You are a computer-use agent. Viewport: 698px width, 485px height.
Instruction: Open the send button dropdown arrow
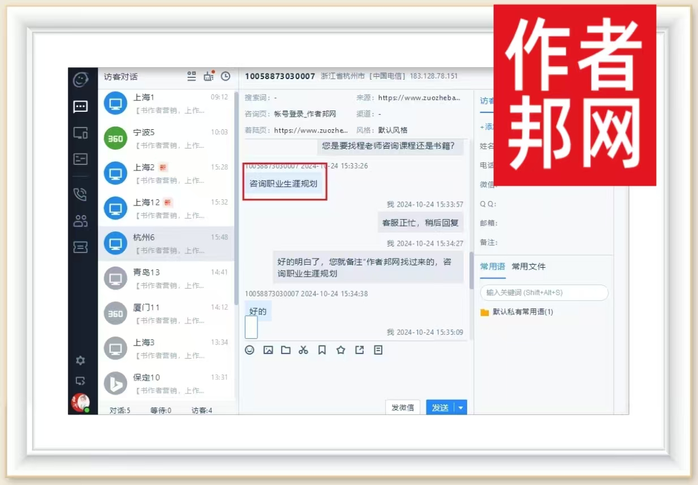[x=461, y=408]
